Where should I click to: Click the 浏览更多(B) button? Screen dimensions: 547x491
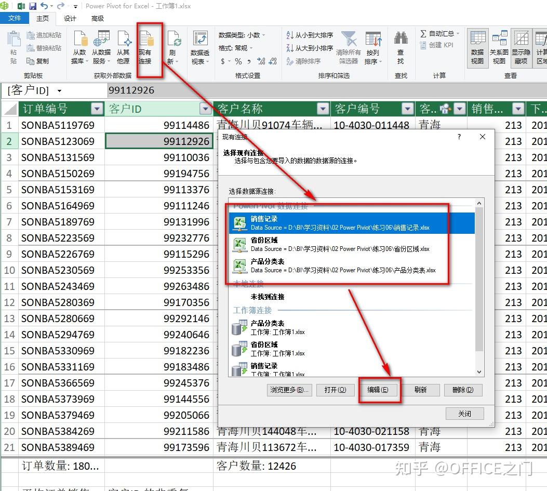pos(289,390)
